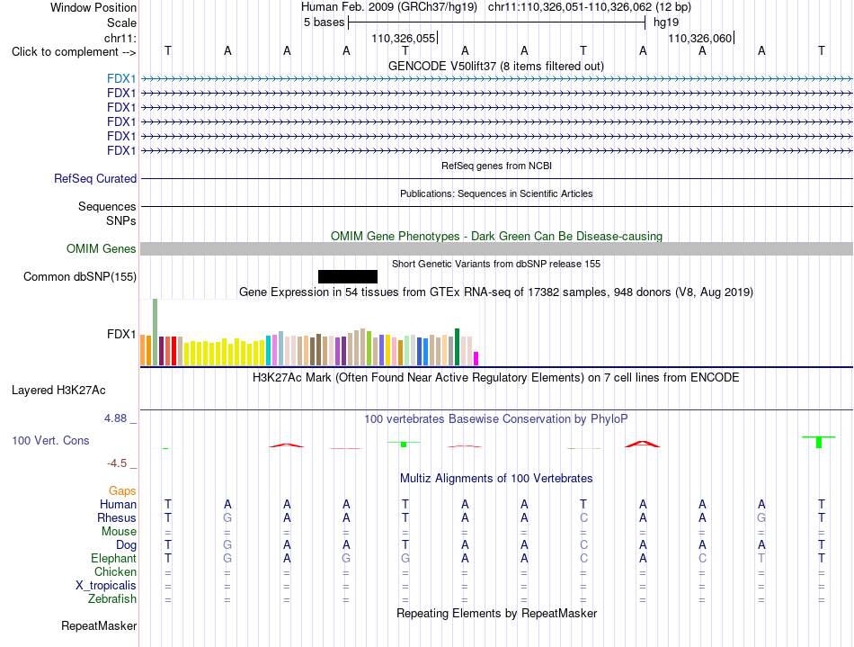Click the dark green GTEx expression bar
The width and height of the screenshot is (854, 647).
(457, 346)
